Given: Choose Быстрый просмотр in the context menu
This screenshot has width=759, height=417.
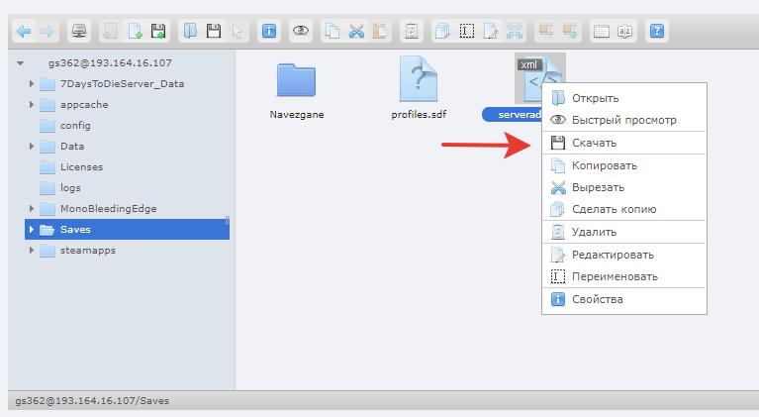Looking at the screenshot, I should coord(624,120).
